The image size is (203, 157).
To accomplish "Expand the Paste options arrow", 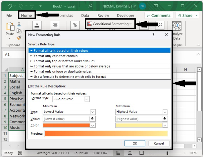I will 10,38.
